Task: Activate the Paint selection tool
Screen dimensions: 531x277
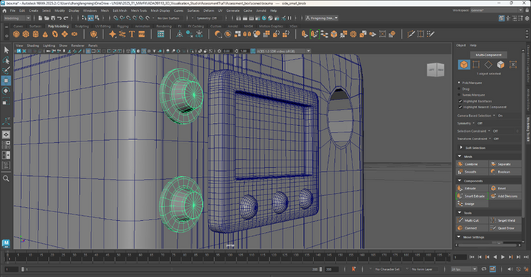Action: click(x=6, y=70)
